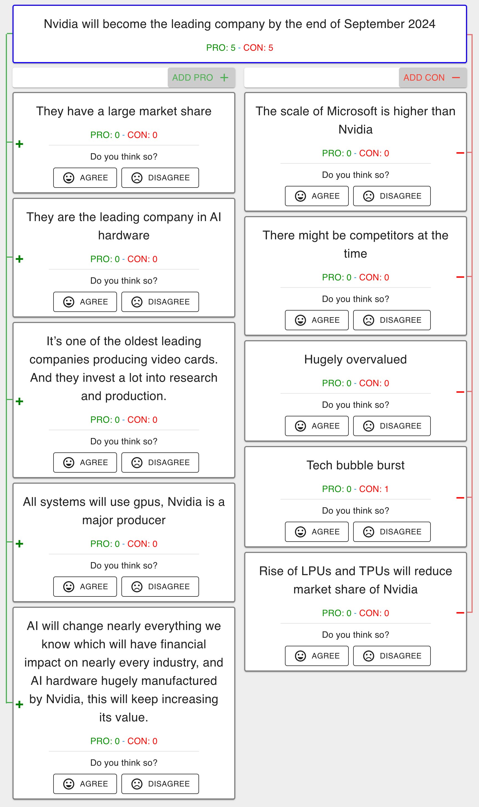Click red minus icon beside 'Hugely overvalued' card

pos(460,392)
